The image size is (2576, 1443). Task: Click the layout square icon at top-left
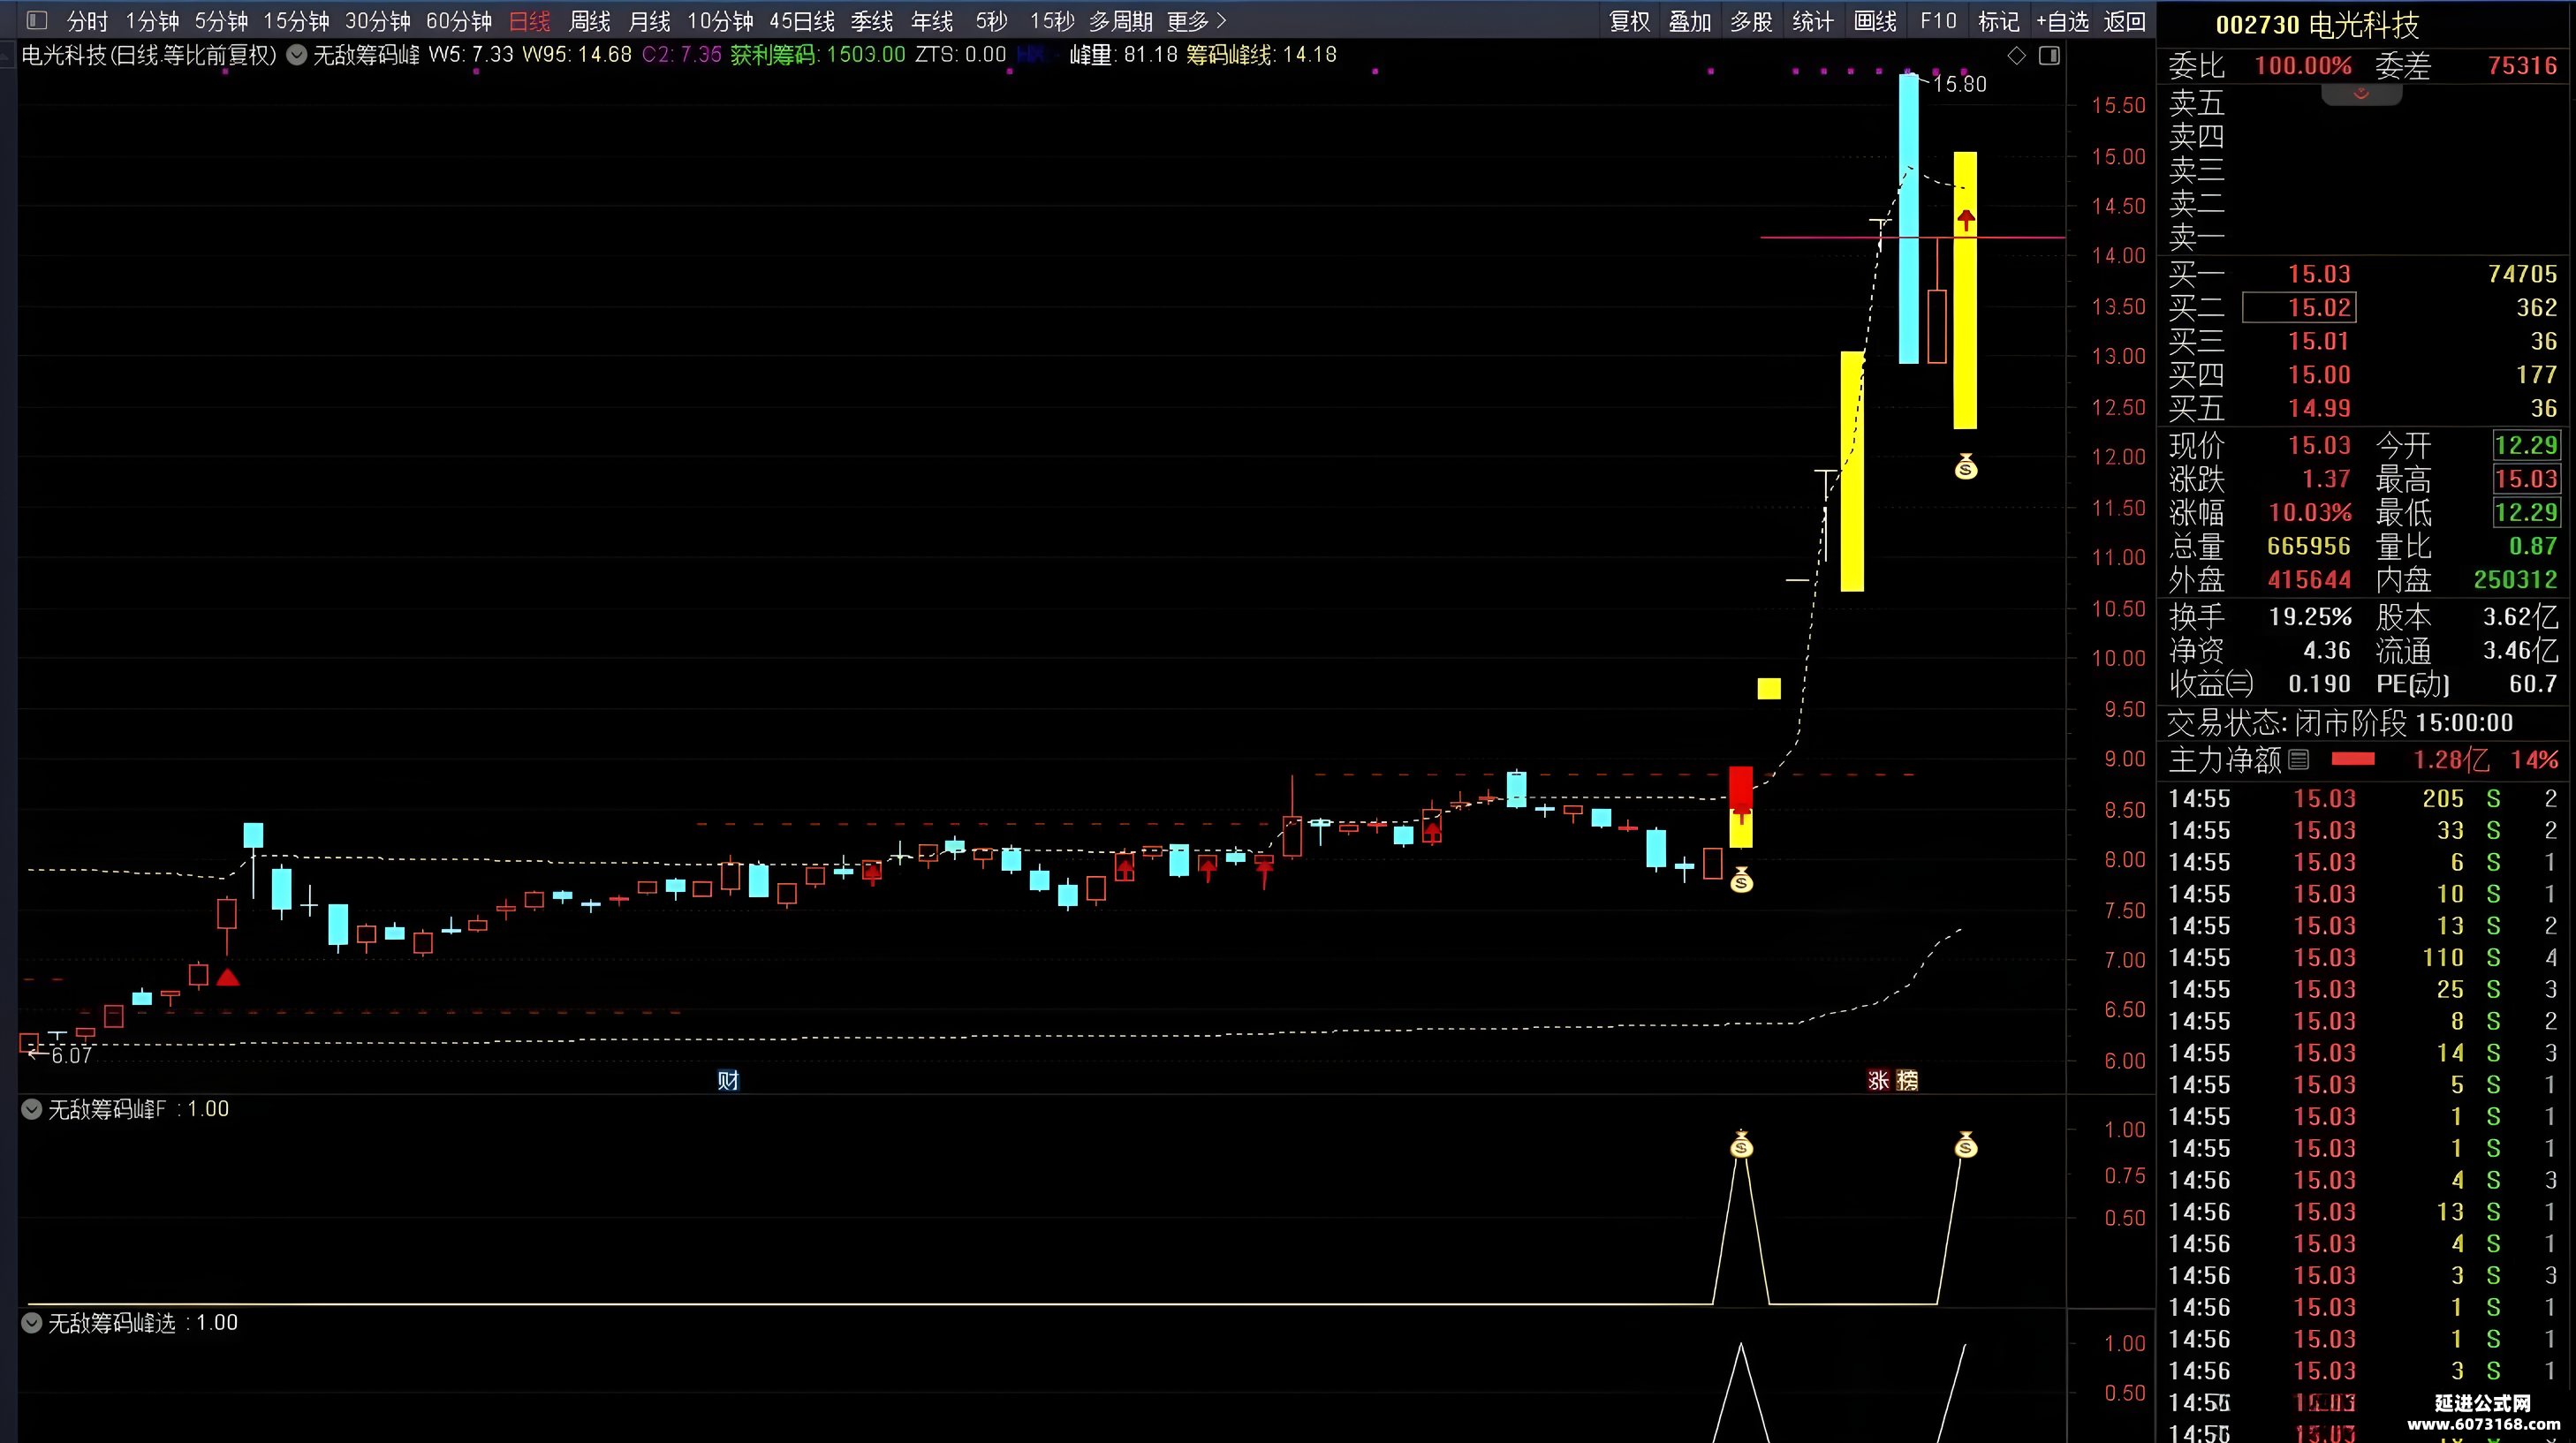click(36, 20)
